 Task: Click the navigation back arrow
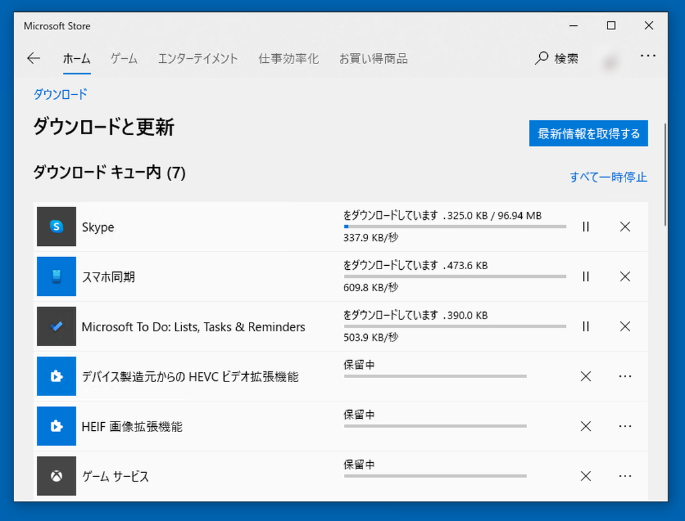(x=33, y=58)
